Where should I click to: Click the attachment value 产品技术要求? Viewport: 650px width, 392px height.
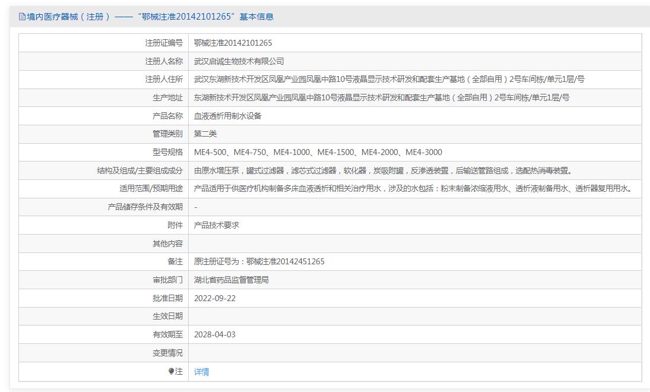click(217, 225)
